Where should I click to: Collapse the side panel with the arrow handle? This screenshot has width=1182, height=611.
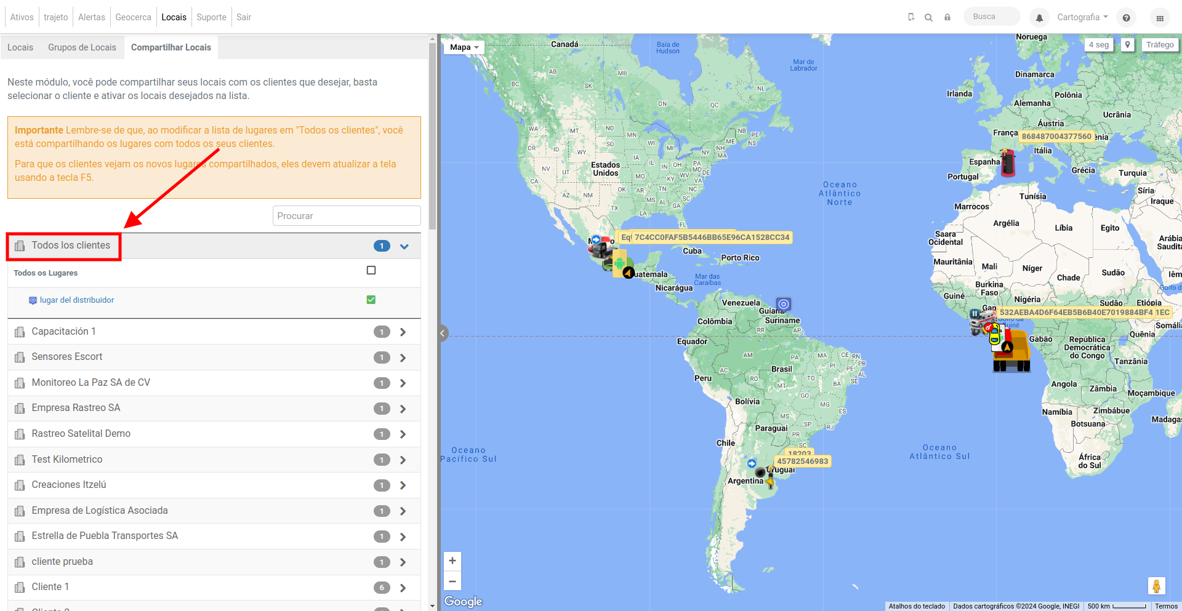tap(443, 333)
